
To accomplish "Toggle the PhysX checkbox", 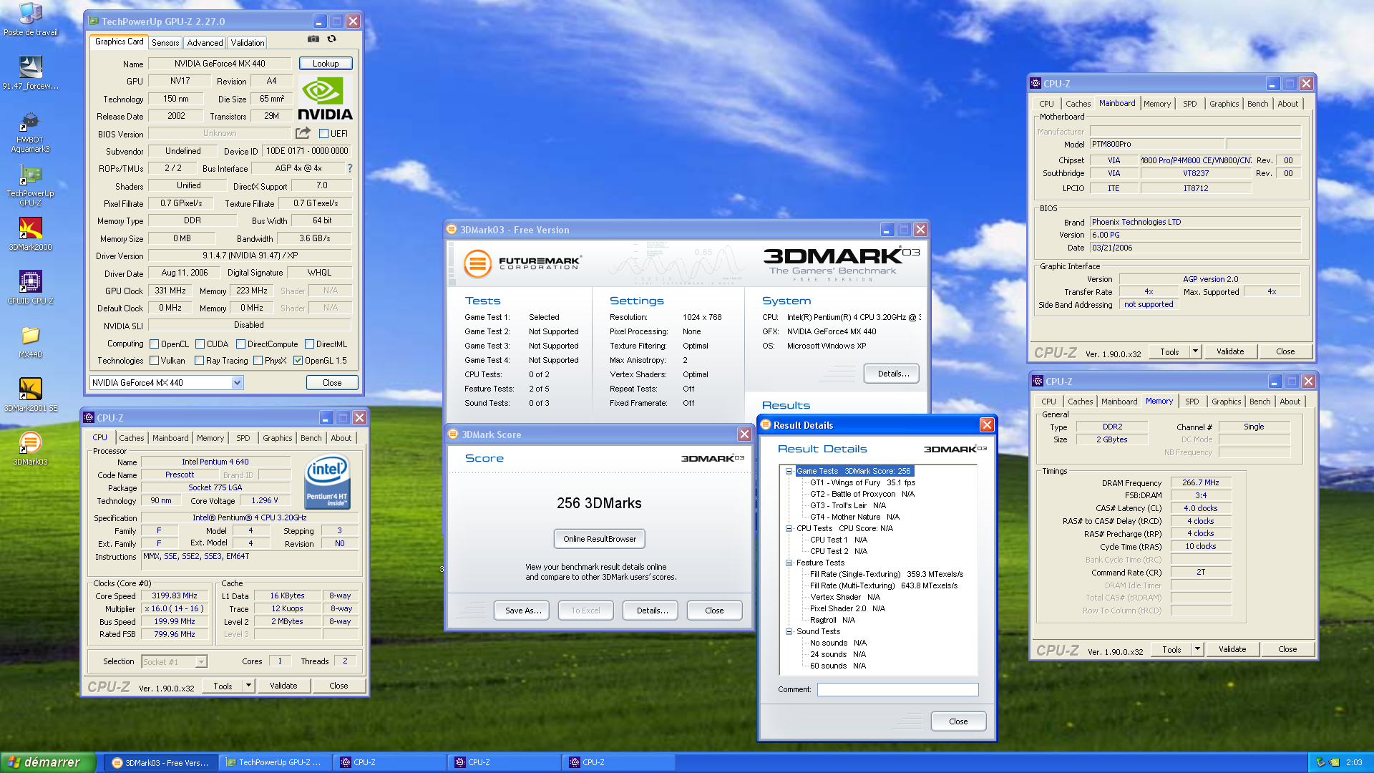I will tap(258, 361).
